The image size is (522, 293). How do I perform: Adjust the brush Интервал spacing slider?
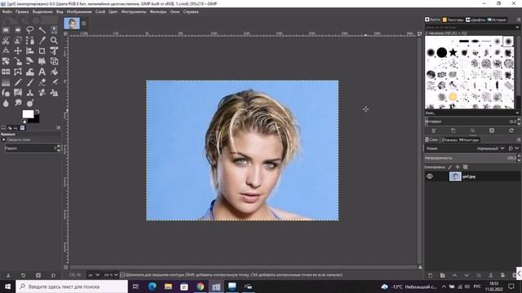pos(471,121)
